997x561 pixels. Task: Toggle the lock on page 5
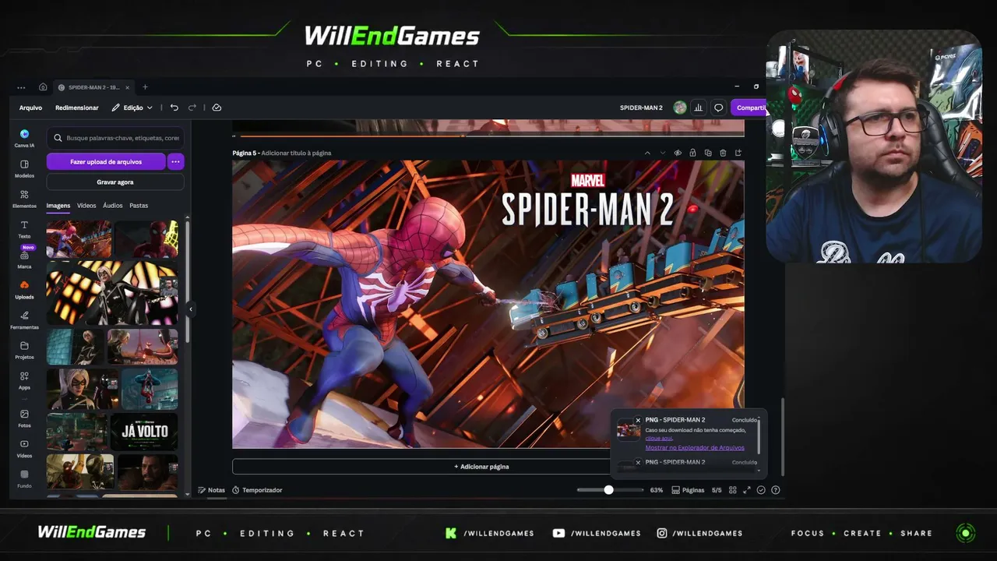pyautogui.click(x=692, y=153)
